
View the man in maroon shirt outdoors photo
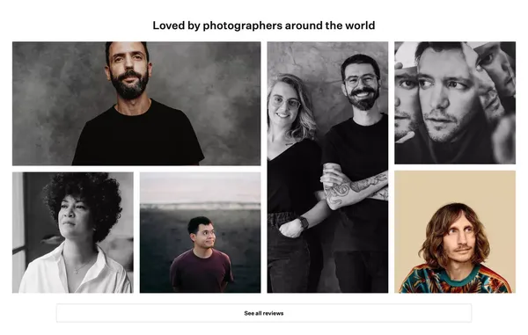200,232
